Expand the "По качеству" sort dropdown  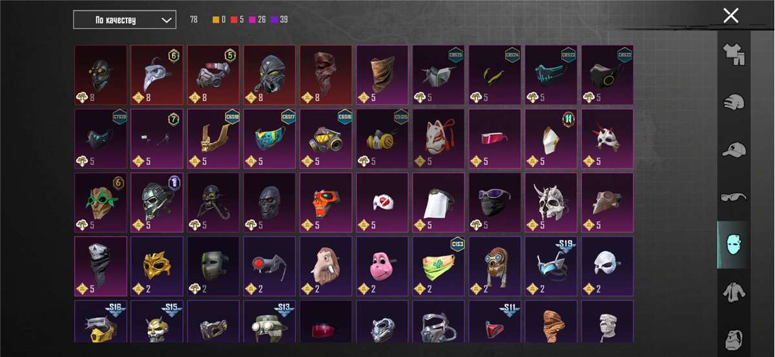tap(125, 20)
